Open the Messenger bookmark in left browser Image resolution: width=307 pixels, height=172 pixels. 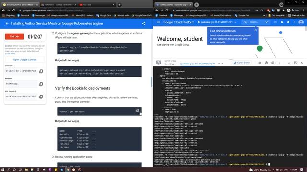[x=38, y=15]
